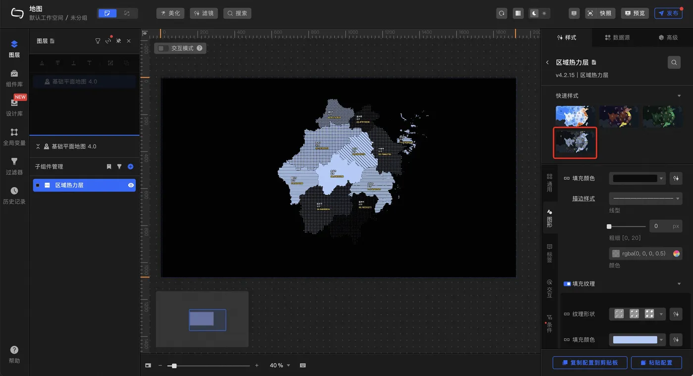The height and width of the screenshot is (376, 693).
Task: Click the app logo at top left
Action: (x=17, y=13)
